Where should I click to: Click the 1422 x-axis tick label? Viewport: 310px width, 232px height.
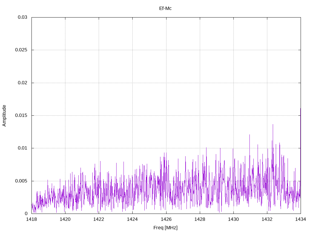(x=99, y=219)
